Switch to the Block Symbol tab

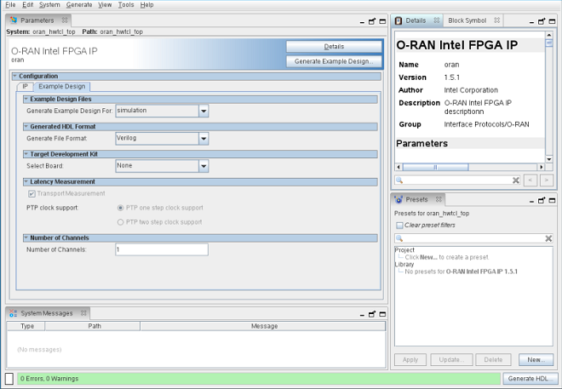coord(467,20)
